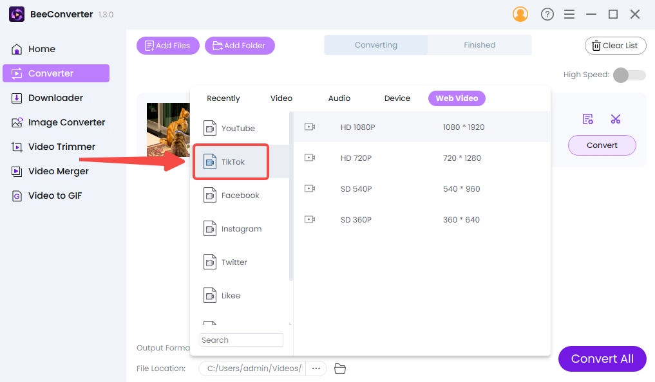Click the Convert button

pos(602,145)
